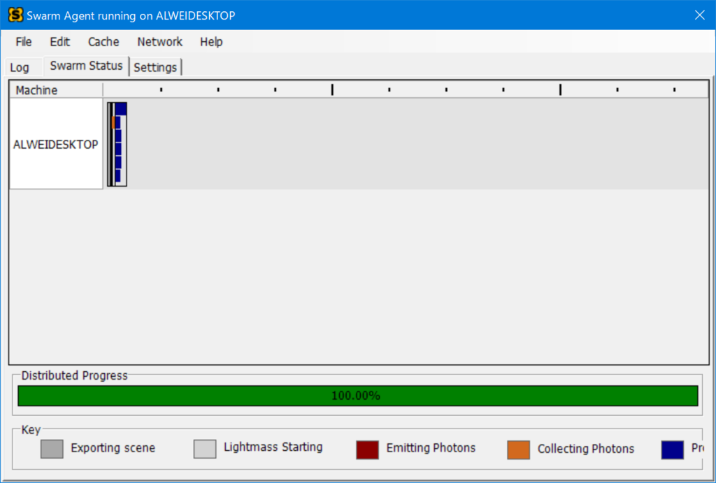Screen dimensions: 716x483
Task: Open the Network menu
Action: pos(160,42)
